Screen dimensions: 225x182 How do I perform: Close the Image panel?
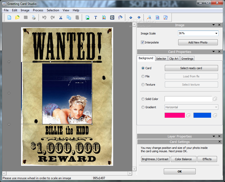219,25
